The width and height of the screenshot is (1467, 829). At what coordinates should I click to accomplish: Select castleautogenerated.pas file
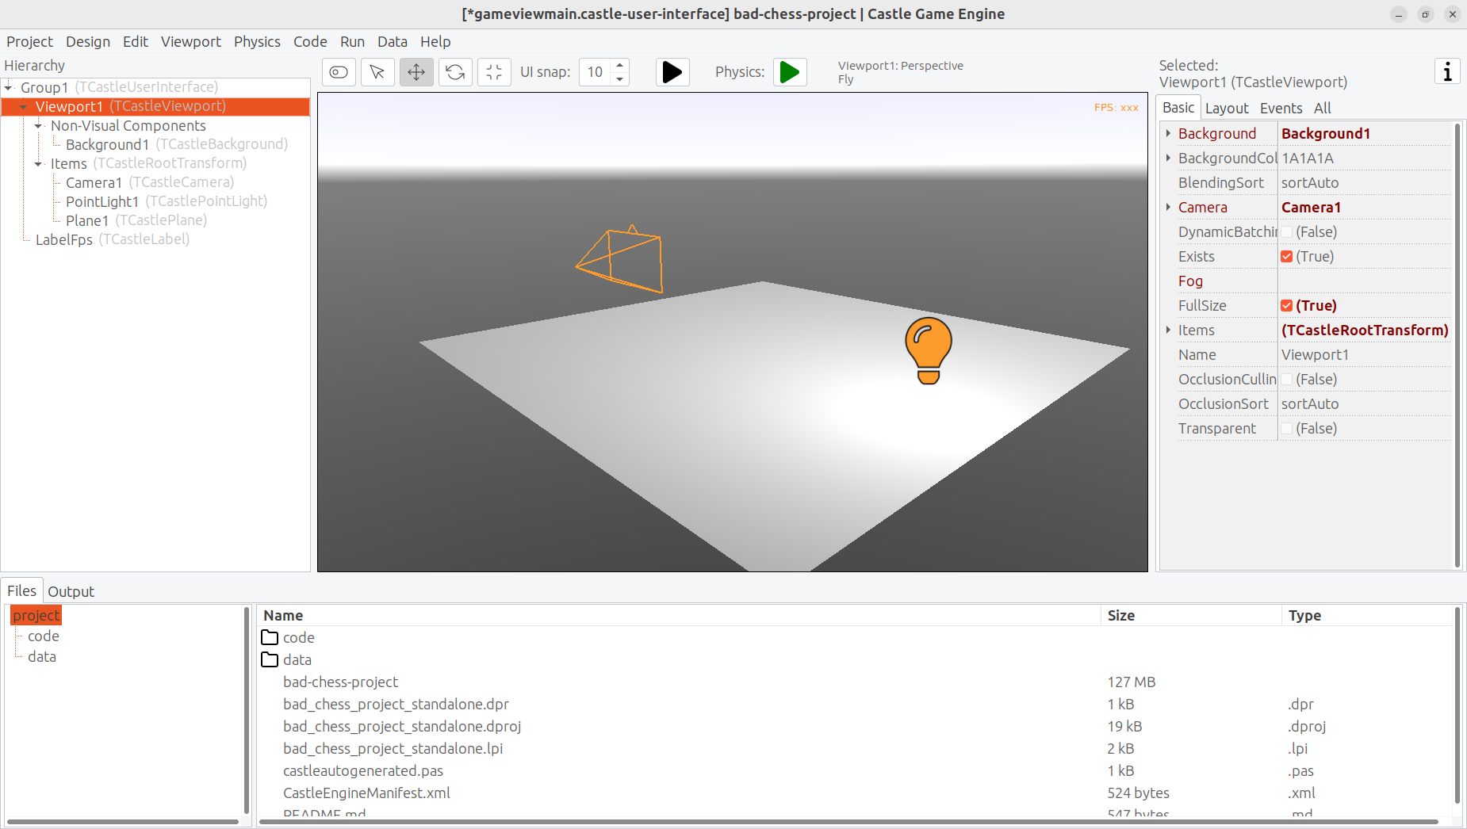point(363,770)
